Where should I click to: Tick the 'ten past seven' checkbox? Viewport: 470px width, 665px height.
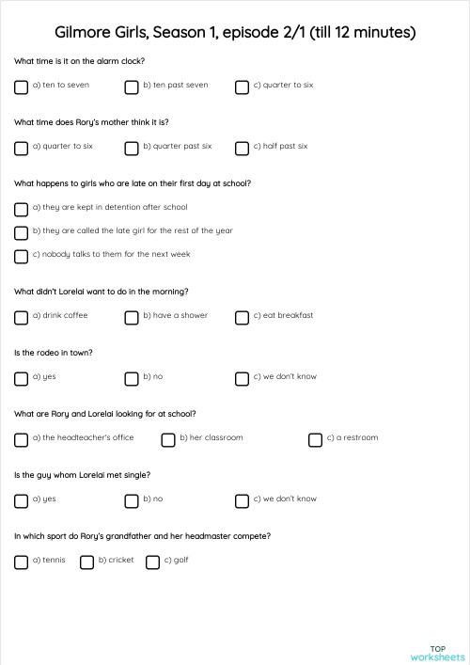pos(132,87)
